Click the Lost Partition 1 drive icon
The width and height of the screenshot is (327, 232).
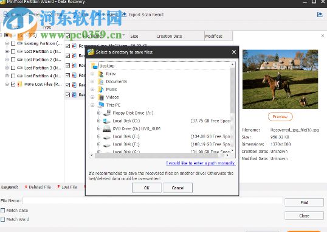coord(20,51)
